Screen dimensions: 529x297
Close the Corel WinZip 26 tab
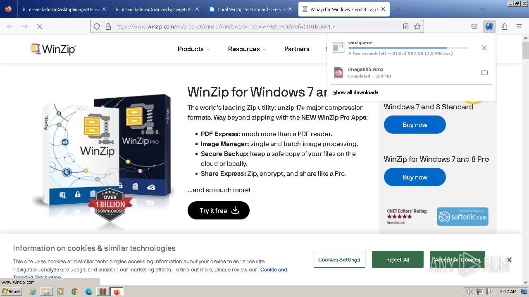(x=290, y=9)
